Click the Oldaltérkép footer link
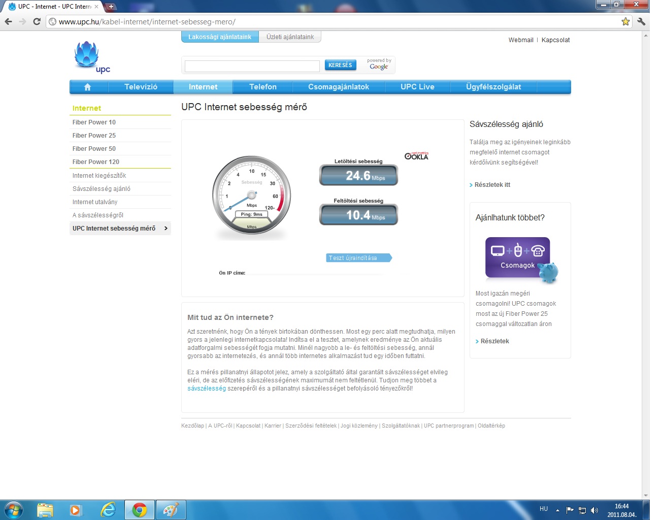Image resolution: width=662 pixels, height=520 pixels. (491, 426)
